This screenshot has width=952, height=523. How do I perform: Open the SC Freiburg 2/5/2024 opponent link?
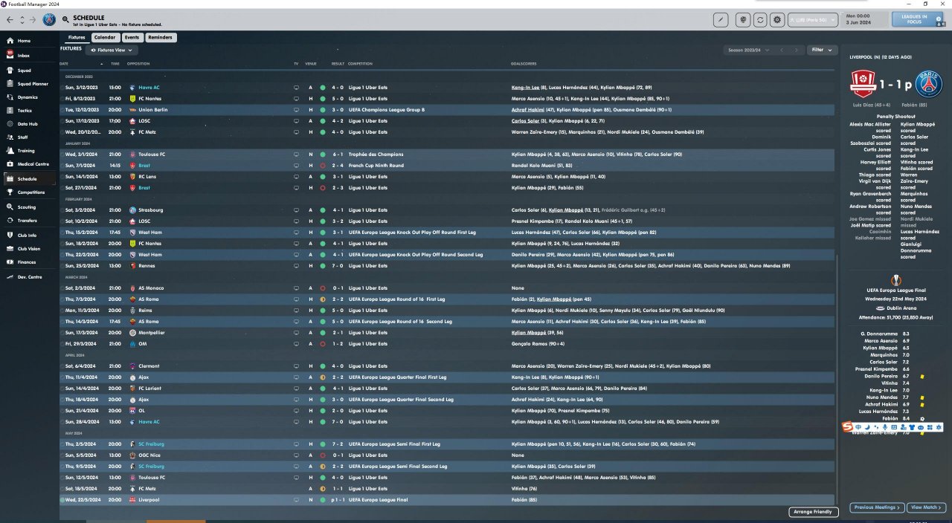[153, 444]
